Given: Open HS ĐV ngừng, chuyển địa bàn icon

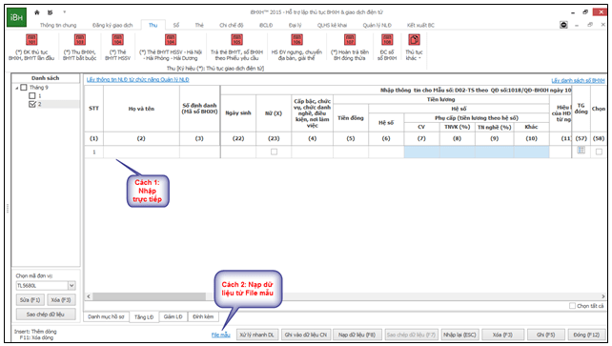Looking at the screenshot, I should tap(296, 40).
